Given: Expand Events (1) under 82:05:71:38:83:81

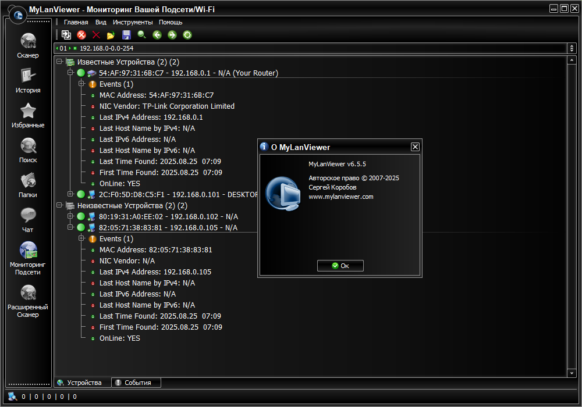Looking at the screenshot, I should click(81, 238).
